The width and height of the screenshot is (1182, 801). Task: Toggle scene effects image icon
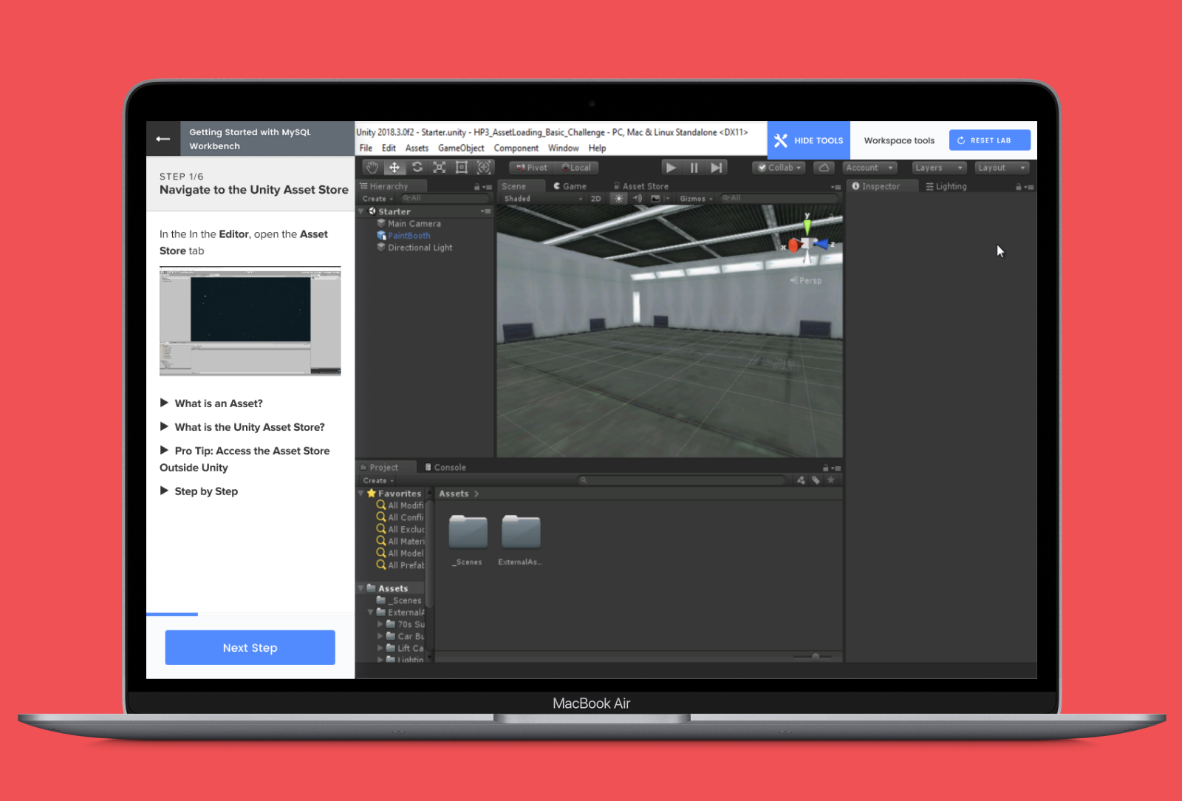(655, 199)
